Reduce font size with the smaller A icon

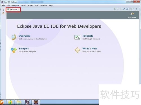point(124,9)
